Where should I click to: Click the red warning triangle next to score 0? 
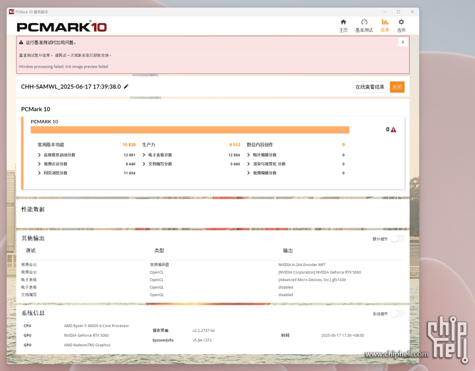(x=394, y=130)
